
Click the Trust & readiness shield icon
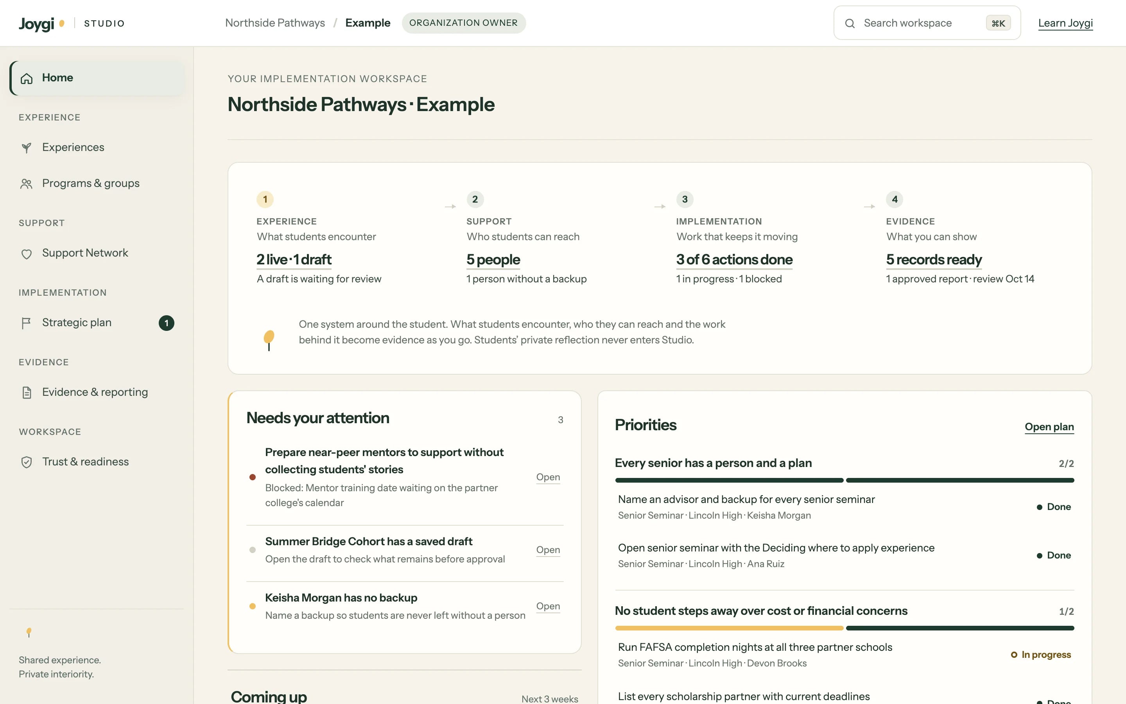(27, 462)
